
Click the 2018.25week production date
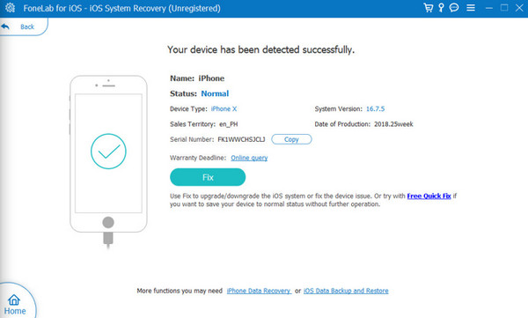coord(393,124)
